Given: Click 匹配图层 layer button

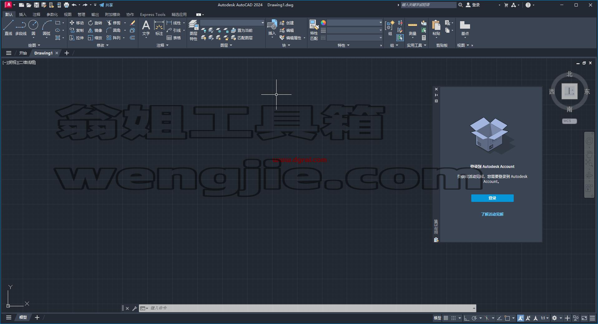Looking at the screenshot, I should pos(242,38).
